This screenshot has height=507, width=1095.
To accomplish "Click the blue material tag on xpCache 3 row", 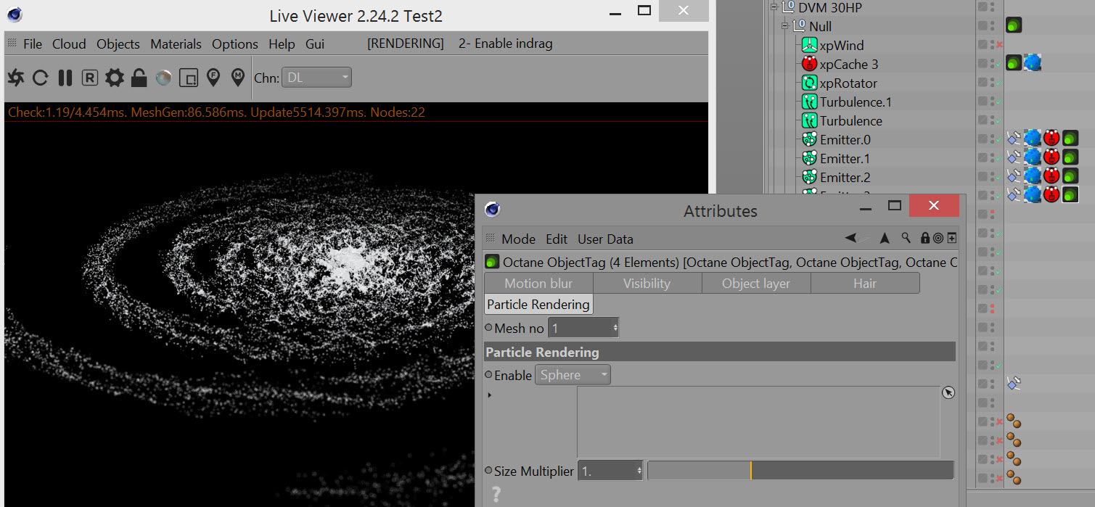I will tap(1033, 63).
